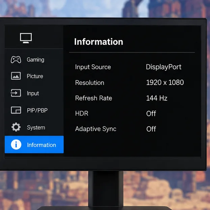The image size is (210, 210).
Task: Click the info circle icon in highlighted row
Action: tap(16, 145)
